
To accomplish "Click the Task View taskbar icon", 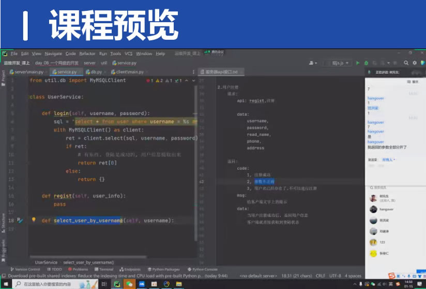I will (104, 284).
